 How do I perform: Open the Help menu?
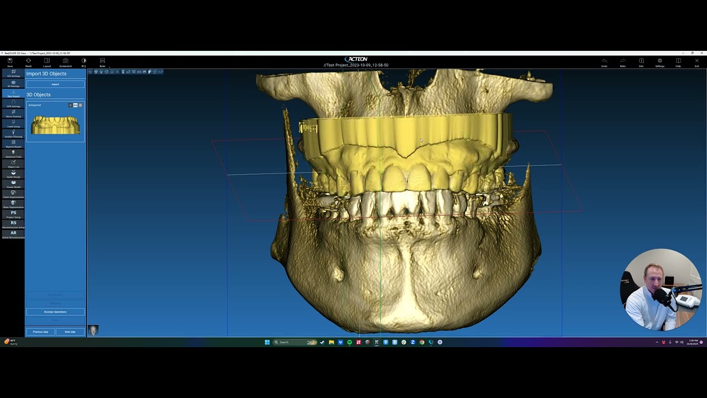[678, 62]
